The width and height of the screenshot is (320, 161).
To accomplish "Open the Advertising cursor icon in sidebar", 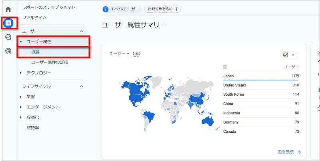I will pos(8,51).
